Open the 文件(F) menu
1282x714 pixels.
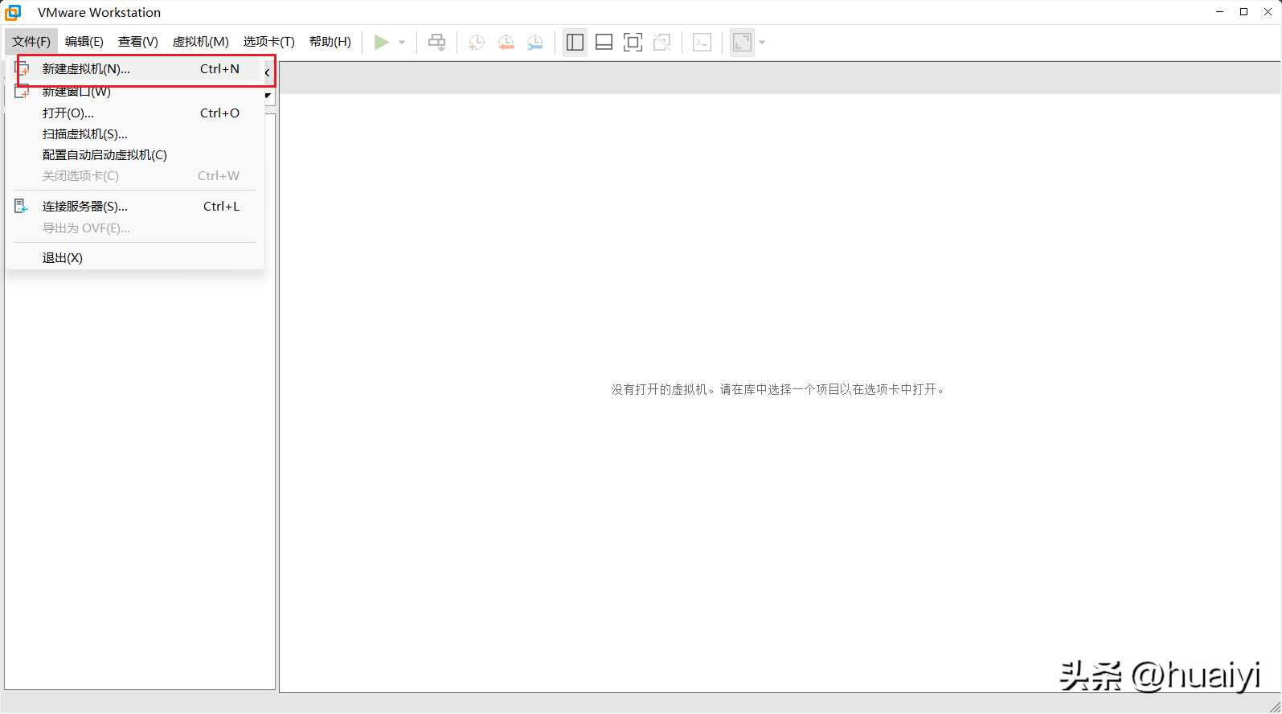(31, 41)
